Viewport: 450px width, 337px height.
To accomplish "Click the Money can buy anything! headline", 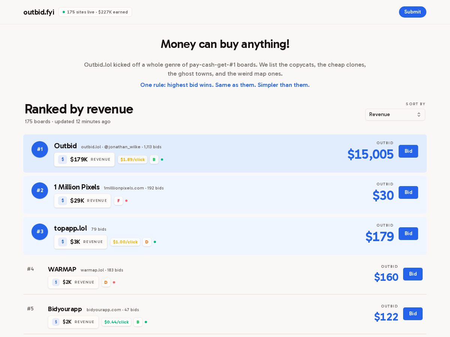I will click(x=225, y=44).
